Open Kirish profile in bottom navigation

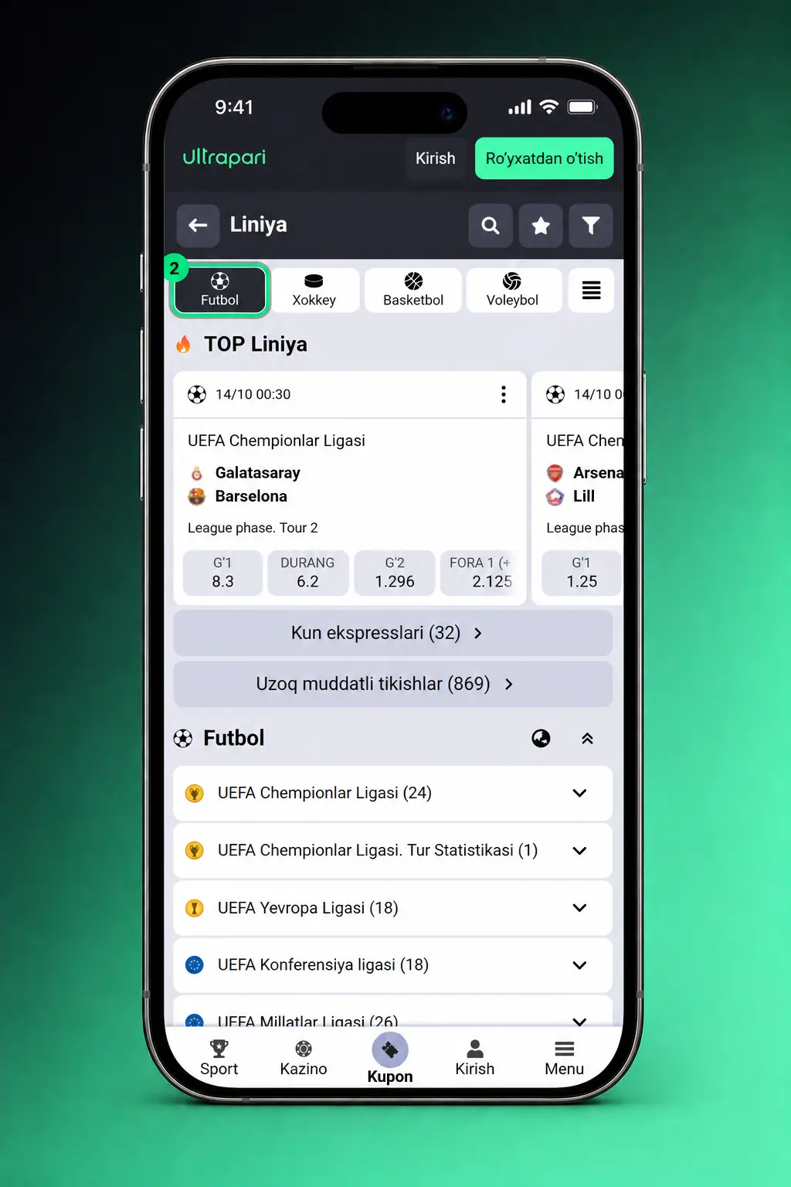(474, 1058)
